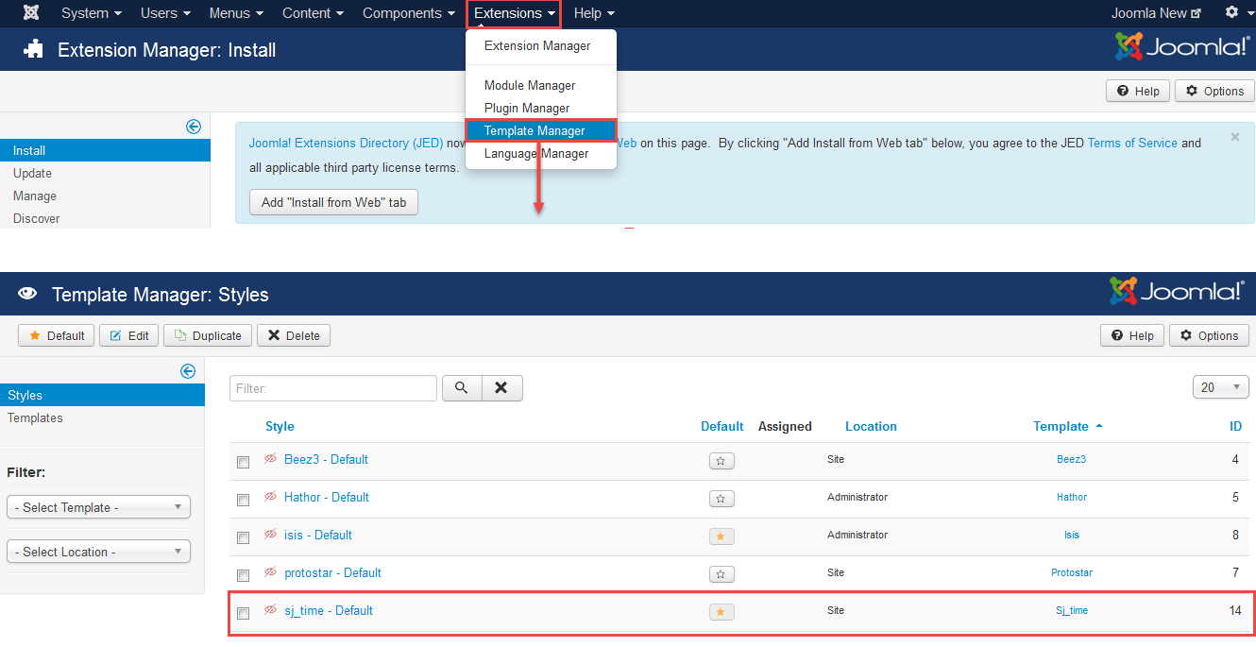Open the Select Template filter dropdown
The image size is (1256, 647).
pos(98,507)
